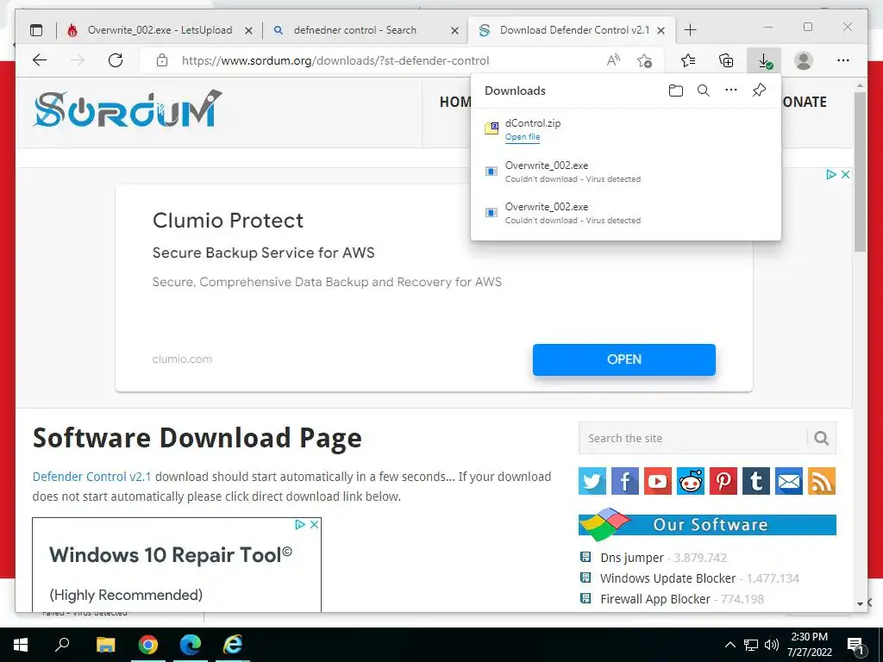Viewport: 883px width, 662px height.
Task: Close the Download Defender Control tab
Action: click(x=661, y=30)
